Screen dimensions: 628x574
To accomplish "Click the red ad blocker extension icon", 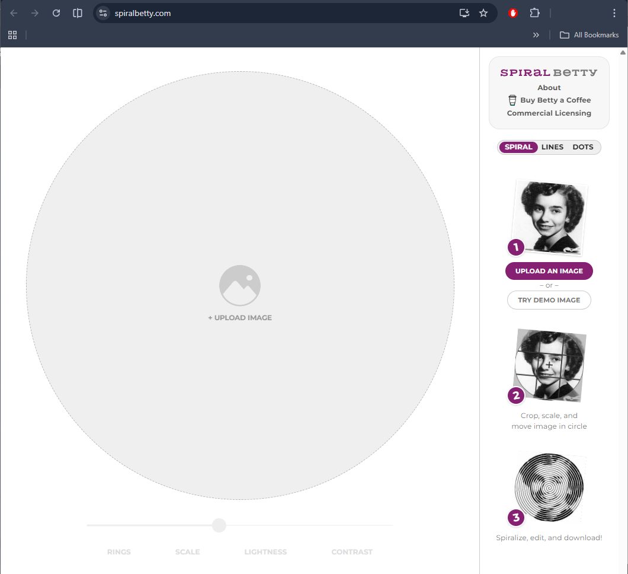I will [x=513, y=13].
